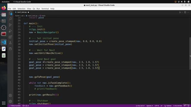Open Files manager from the dock
The height and width of the screenshot is (107, 191).
(4, 15)
